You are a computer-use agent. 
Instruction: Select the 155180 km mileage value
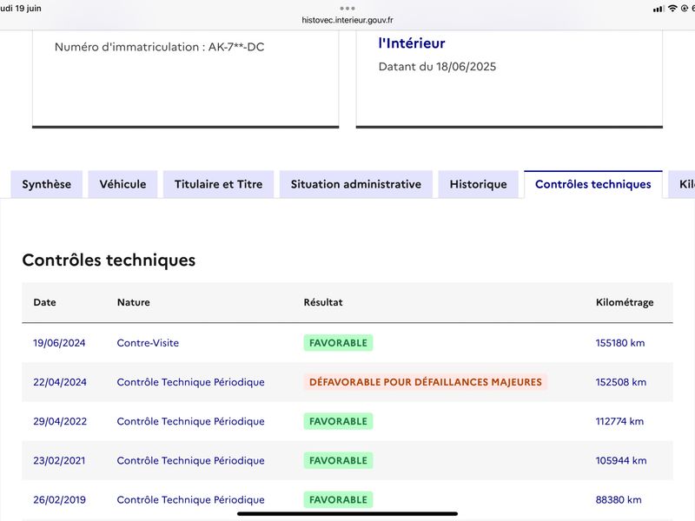click(x=620, y=343)
